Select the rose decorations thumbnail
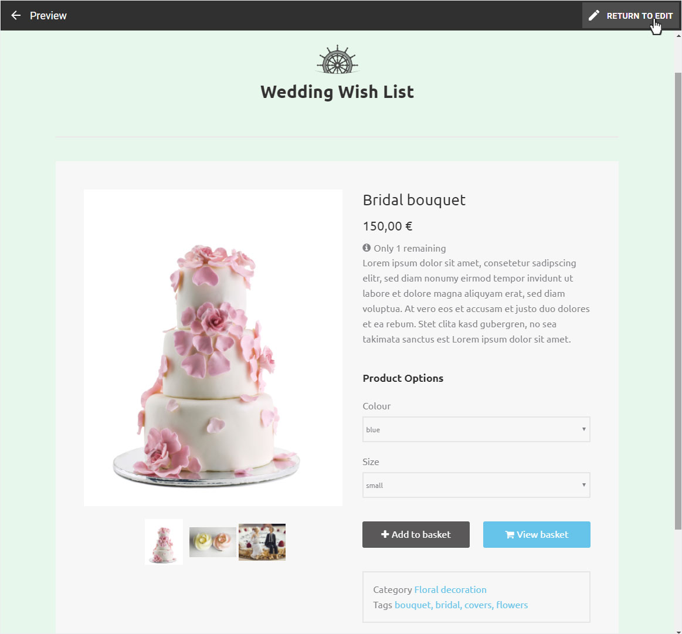 (x=213, y=542)
